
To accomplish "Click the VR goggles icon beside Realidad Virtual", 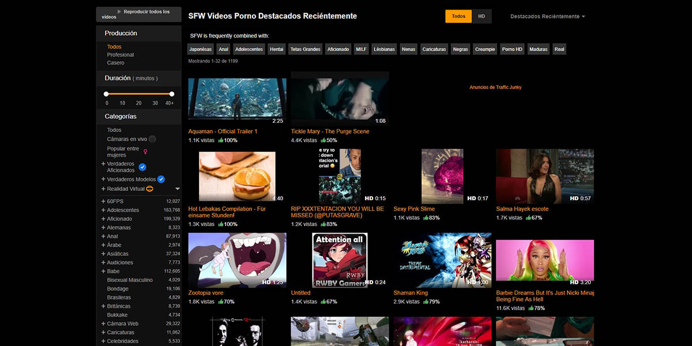I will click(149, 189).
